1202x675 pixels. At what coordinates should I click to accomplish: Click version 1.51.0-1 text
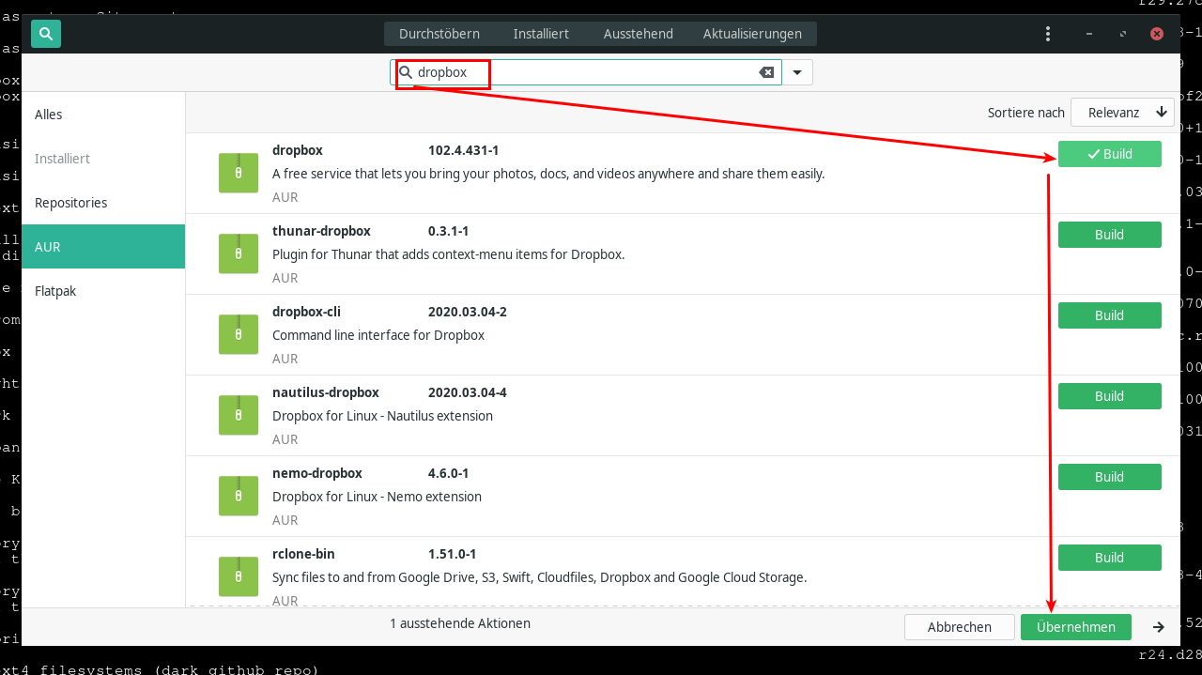[x=453, y=554]
